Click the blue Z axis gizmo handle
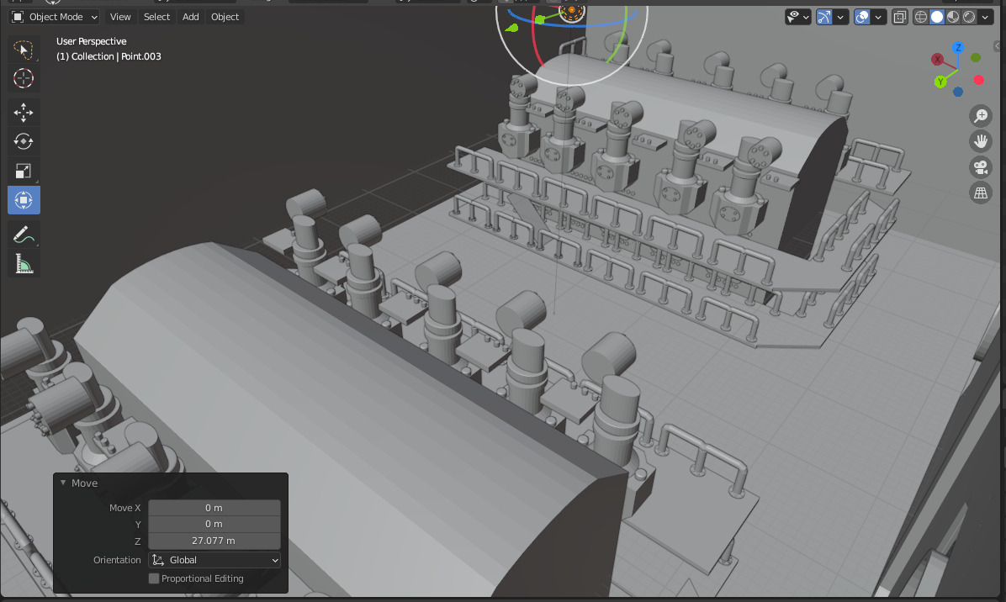This screenshot has height=602, width=1006. coord(958,47)
